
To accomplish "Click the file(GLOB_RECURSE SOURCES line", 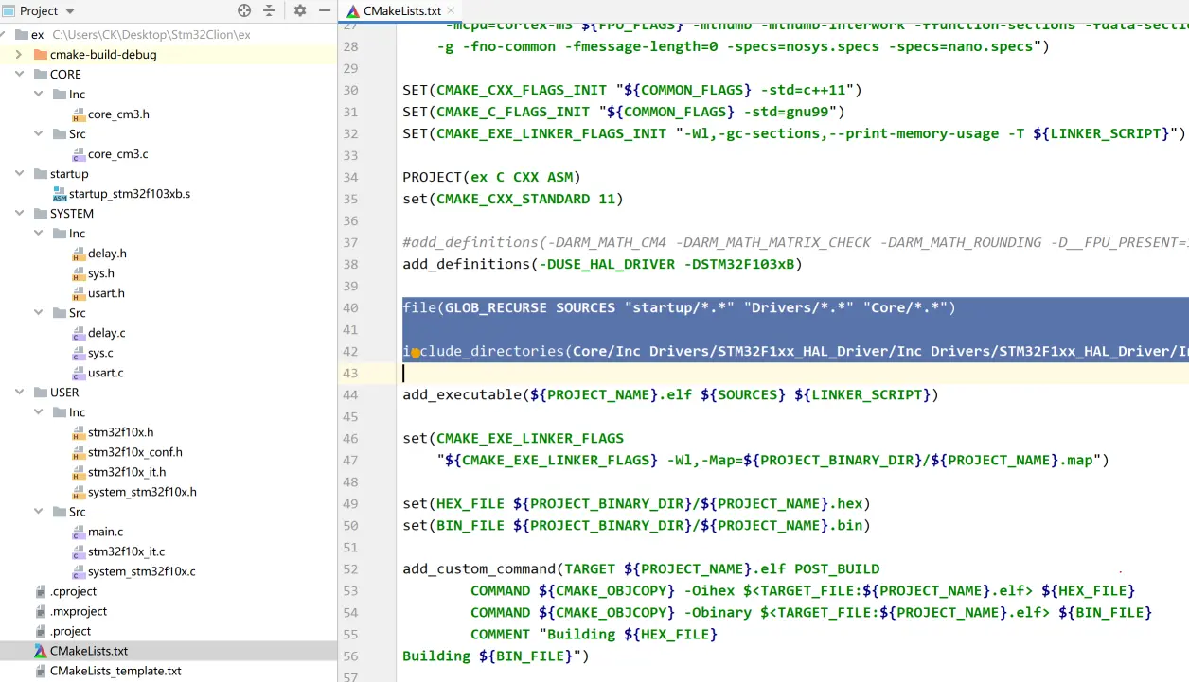I will tap(679, 307).
